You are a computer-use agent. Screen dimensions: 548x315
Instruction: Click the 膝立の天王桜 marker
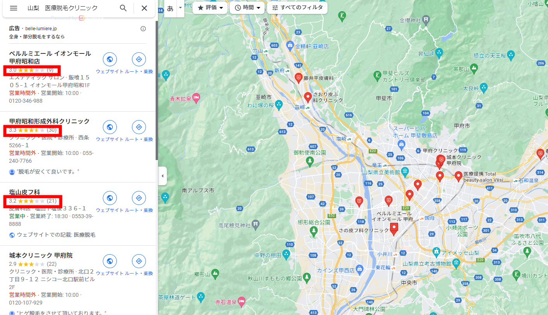pos(511,55)
